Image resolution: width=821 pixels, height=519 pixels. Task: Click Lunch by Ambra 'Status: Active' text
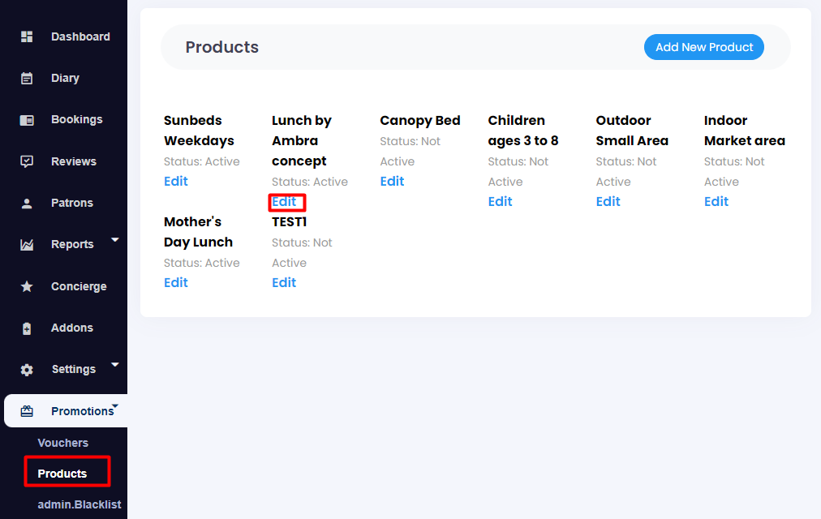[309, 182]
